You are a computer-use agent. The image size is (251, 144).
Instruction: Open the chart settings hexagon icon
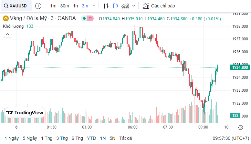tap(241, 127)
